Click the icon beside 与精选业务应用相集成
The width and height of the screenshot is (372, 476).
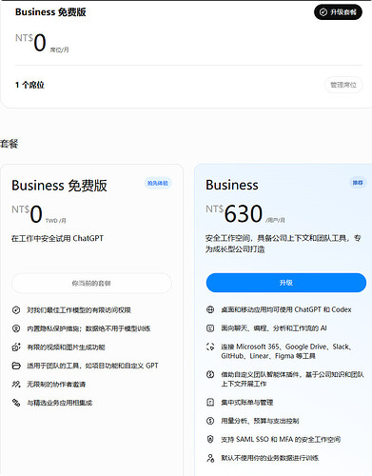16,403
